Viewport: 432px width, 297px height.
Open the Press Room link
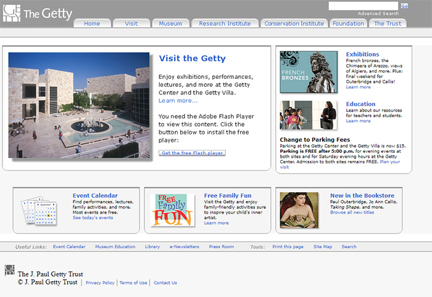[221, 246]
